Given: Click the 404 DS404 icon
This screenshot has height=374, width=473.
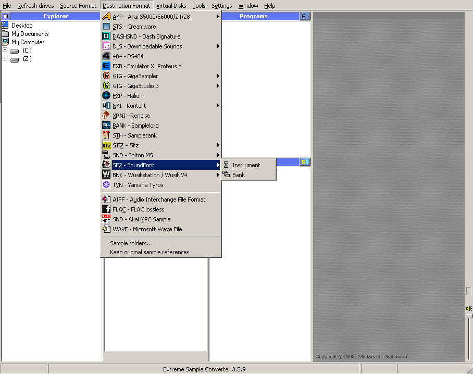Looking at the screenshot, I should (106, 56).
